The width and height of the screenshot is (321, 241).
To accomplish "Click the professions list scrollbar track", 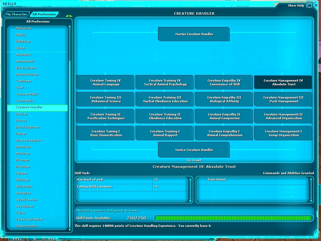I will click(x=70, y=128).
